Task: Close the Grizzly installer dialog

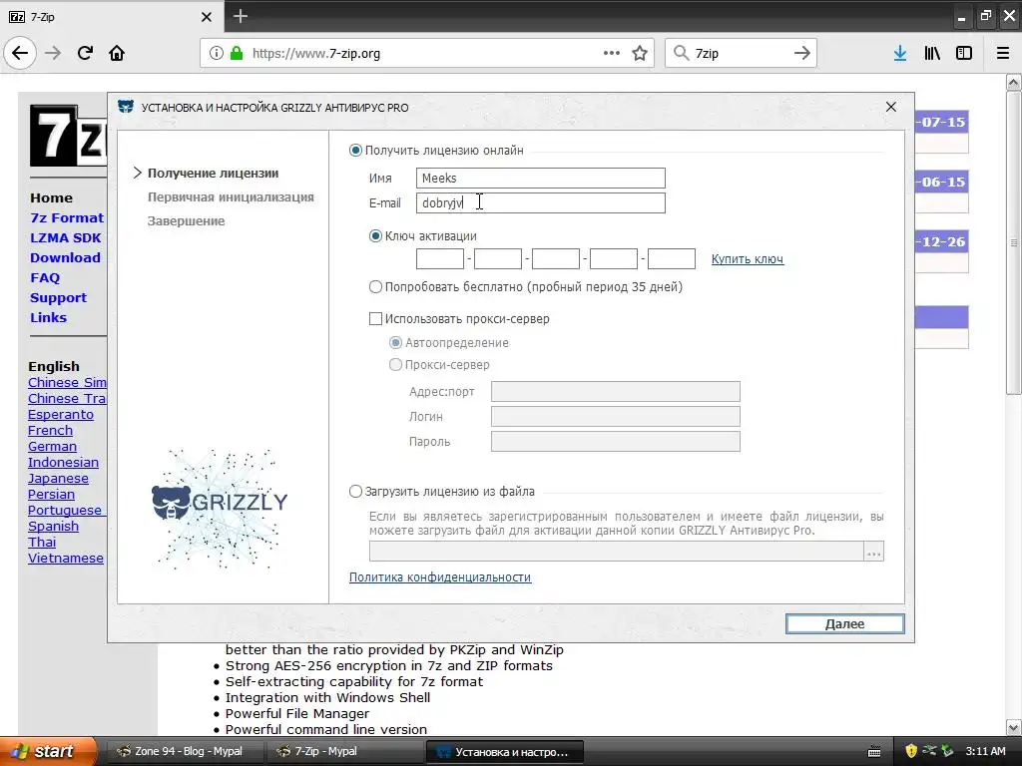Action: coord(891,107)
